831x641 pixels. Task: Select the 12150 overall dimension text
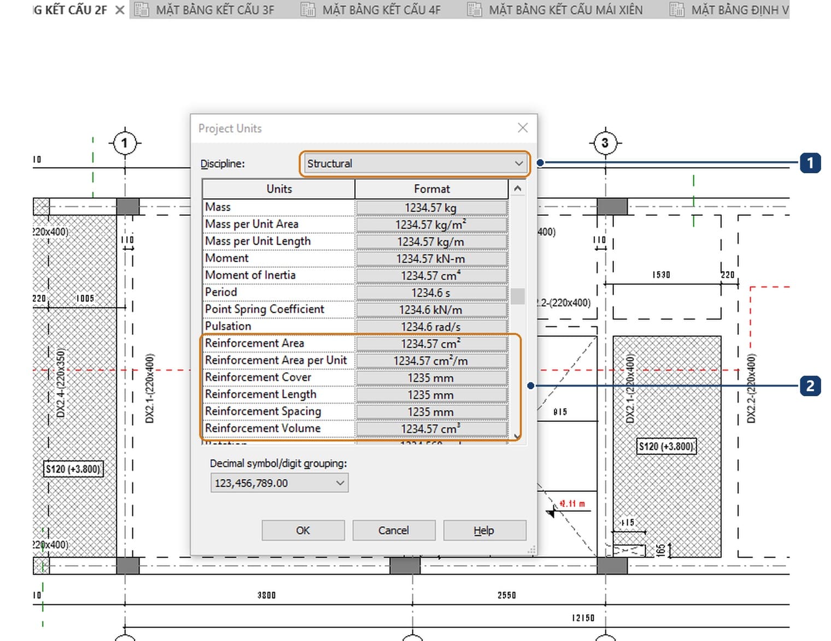pyautogui.click(x=583, y=618)
